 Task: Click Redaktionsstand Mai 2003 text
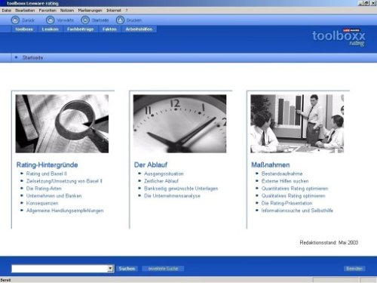coord(329,242)
